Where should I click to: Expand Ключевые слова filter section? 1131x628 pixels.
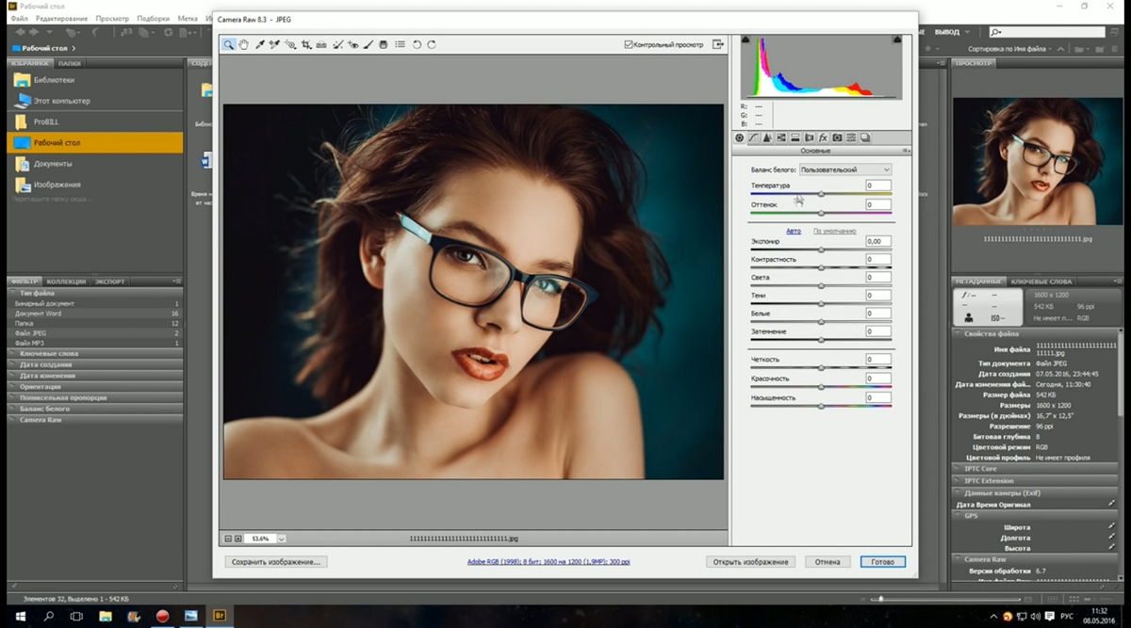tap(94, 353)
